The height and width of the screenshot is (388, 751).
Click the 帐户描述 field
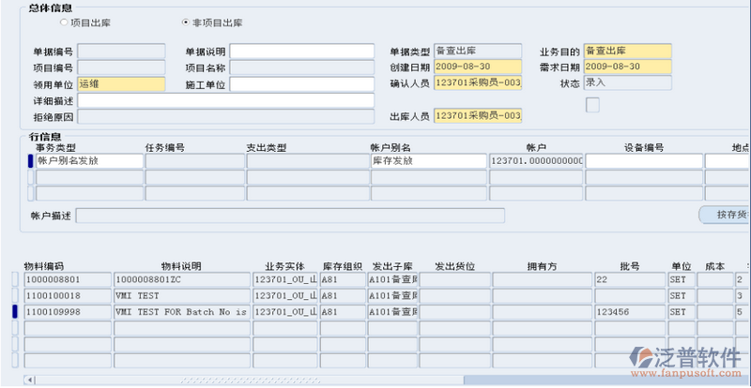pos(290,216)
